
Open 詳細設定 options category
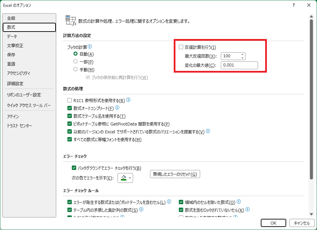click(29, 83)
